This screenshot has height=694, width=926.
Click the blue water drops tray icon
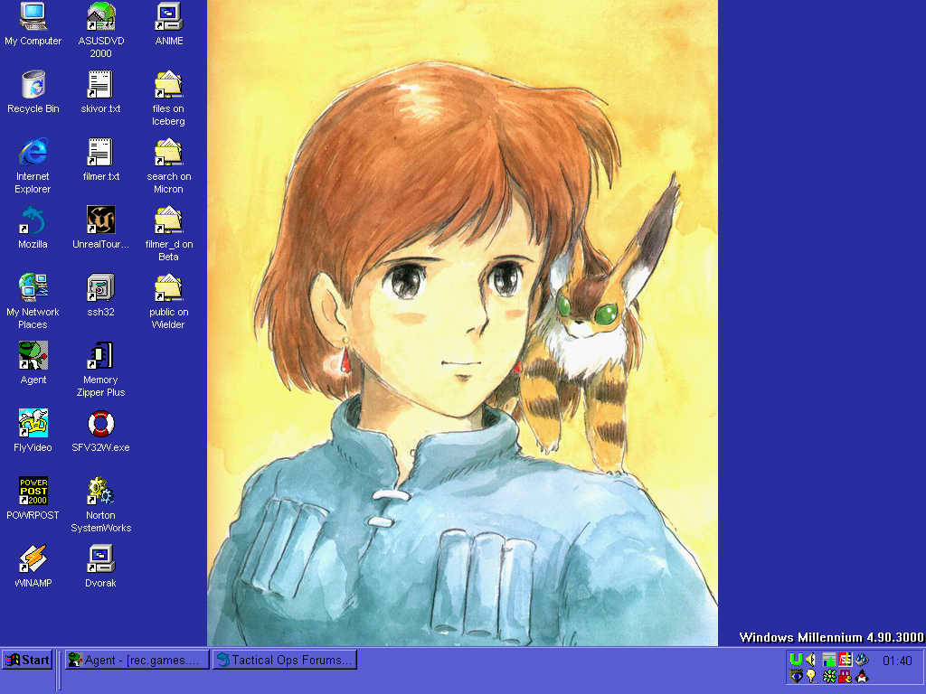click(x=862, y=659)
